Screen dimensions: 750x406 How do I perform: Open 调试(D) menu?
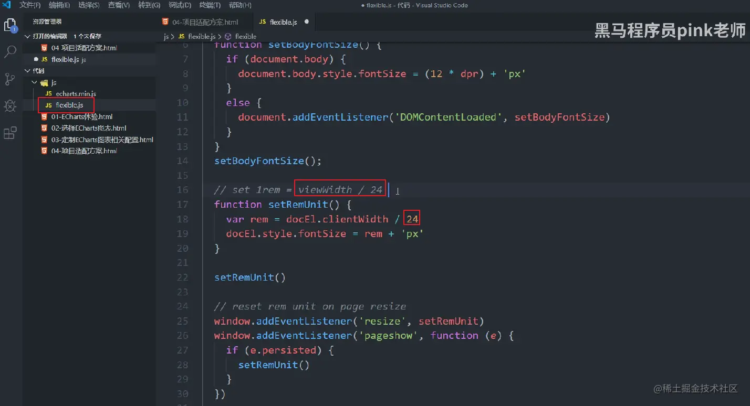click(x=180, y=5)
